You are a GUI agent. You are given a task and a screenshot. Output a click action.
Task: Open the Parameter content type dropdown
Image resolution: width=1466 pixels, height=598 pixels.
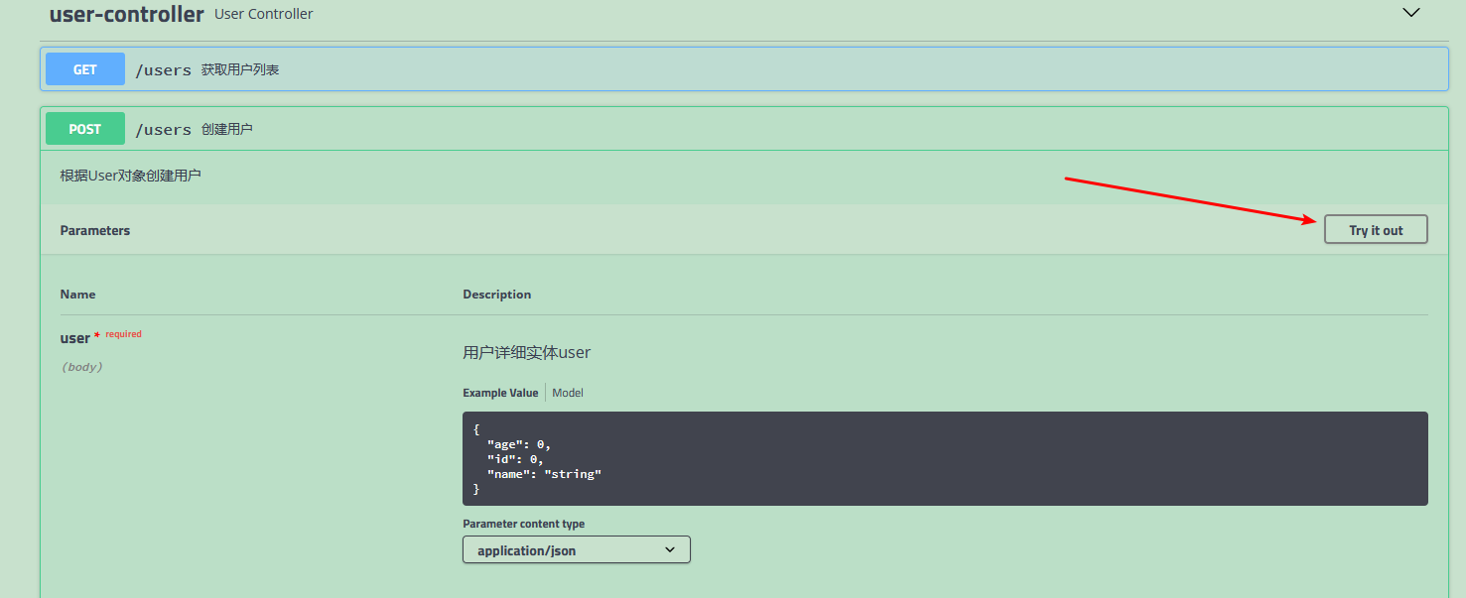tap(577, 549)
